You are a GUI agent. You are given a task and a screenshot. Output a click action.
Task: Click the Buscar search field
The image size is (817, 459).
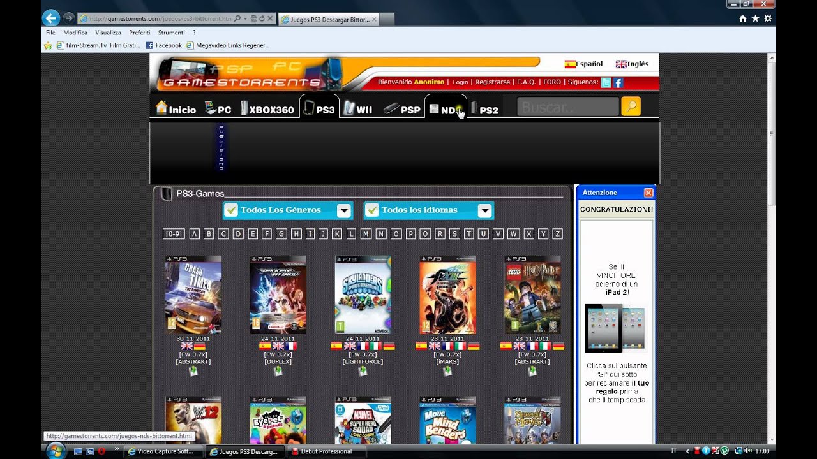pyautogui.click(x=567, y=106)
